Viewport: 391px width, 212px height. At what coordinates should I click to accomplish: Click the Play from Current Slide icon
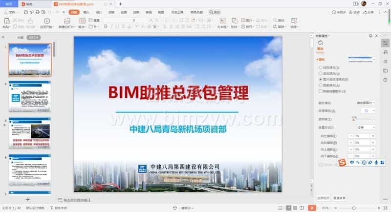(46, 21)
